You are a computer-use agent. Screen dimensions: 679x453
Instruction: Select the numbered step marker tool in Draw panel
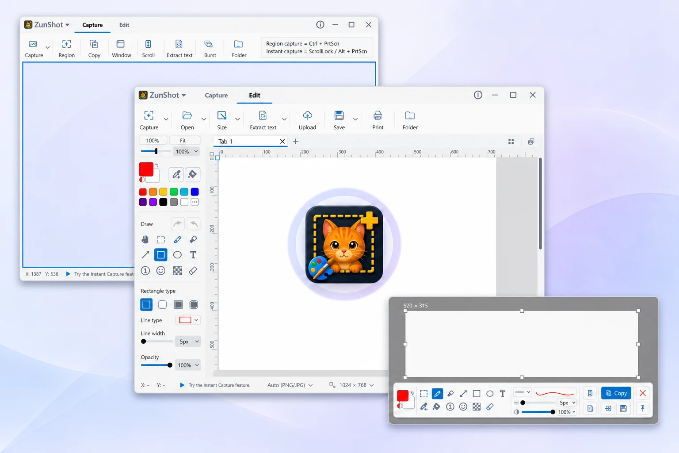pyautogui.click(x=145, y=271)
